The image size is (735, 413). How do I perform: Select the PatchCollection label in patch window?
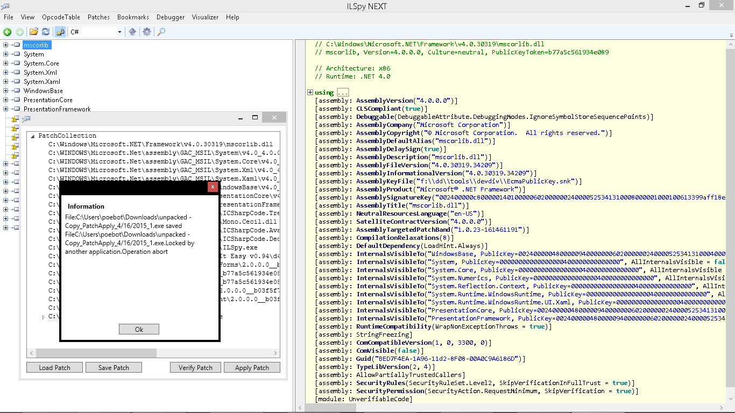tap(67, 136)
